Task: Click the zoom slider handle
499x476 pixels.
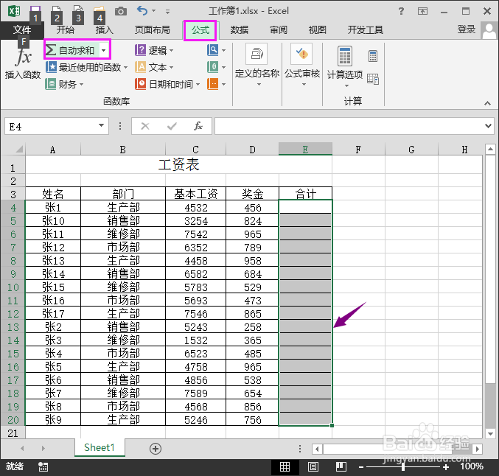Action: 403,466
